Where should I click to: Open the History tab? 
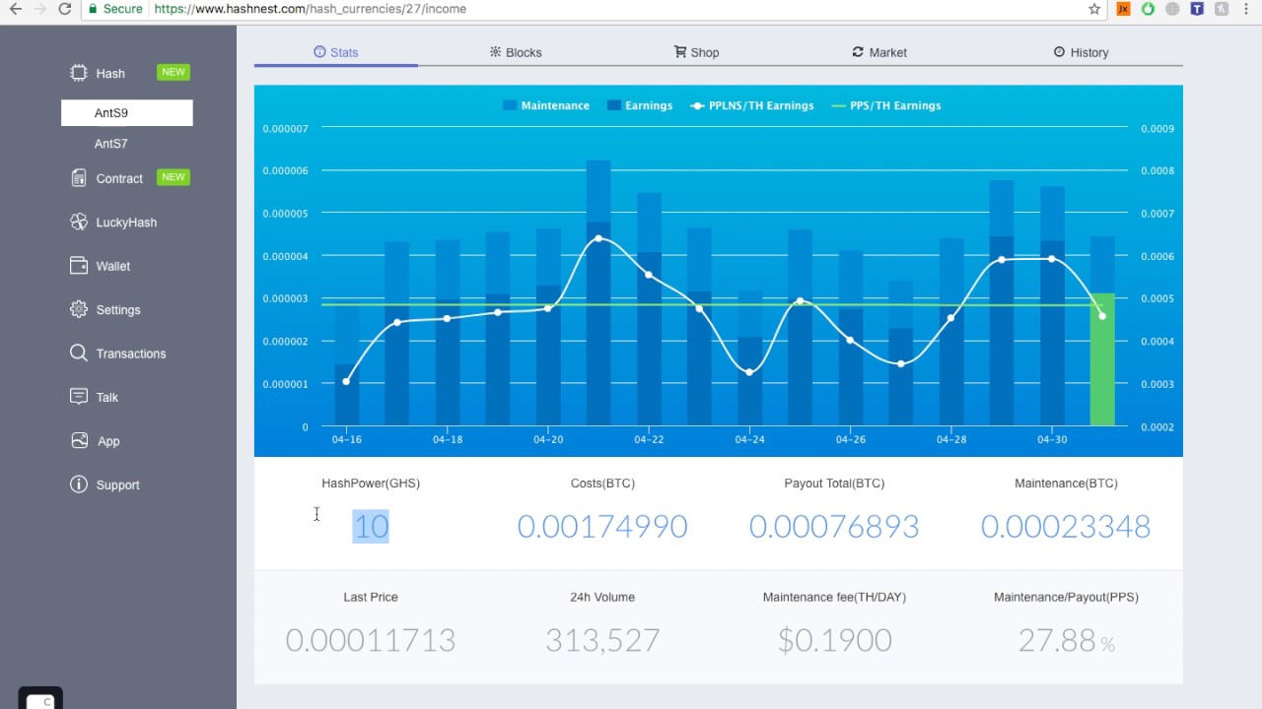(x=1081, y=52)
